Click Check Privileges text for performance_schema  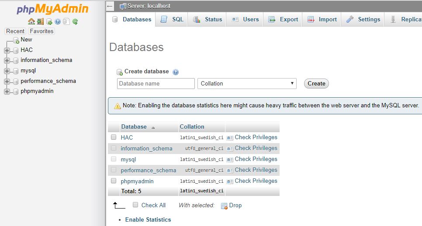pyautogui.click(x=256, y=170)
